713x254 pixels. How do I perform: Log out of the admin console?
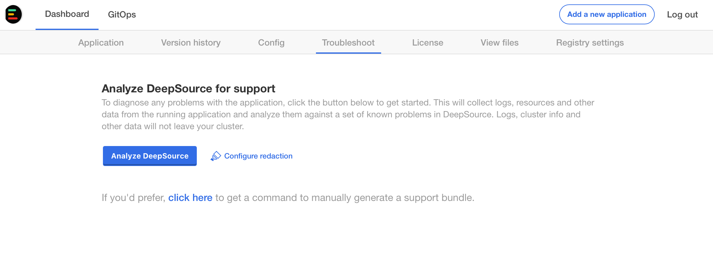pos(682,15)
